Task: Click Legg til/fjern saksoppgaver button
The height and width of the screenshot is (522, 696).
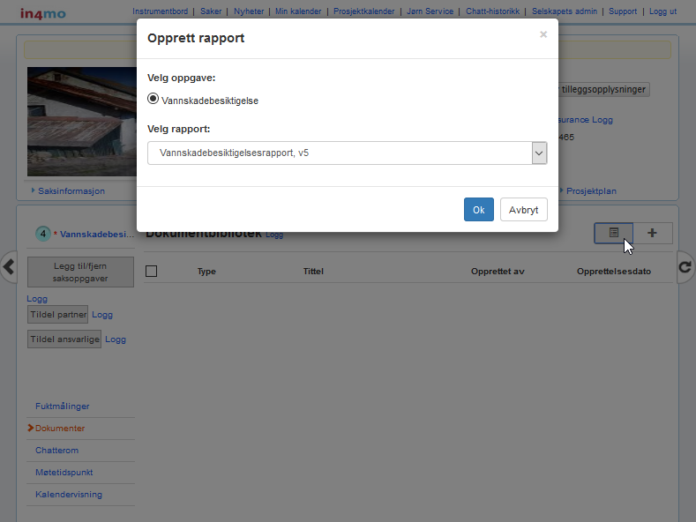Action: (80, 272)
